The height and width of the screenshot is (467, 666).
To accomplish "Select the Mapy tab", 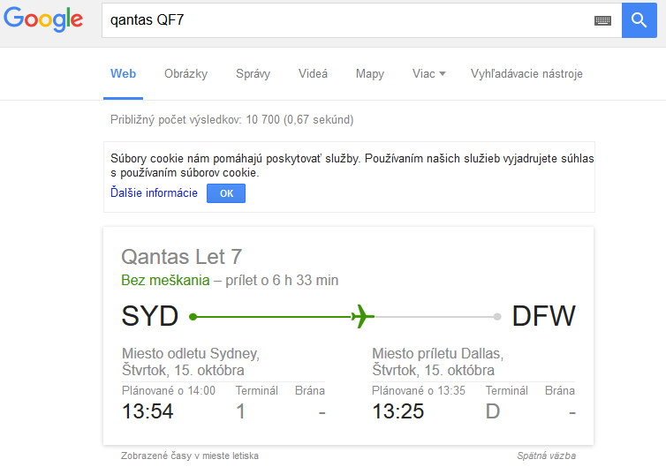I will 370,74.
